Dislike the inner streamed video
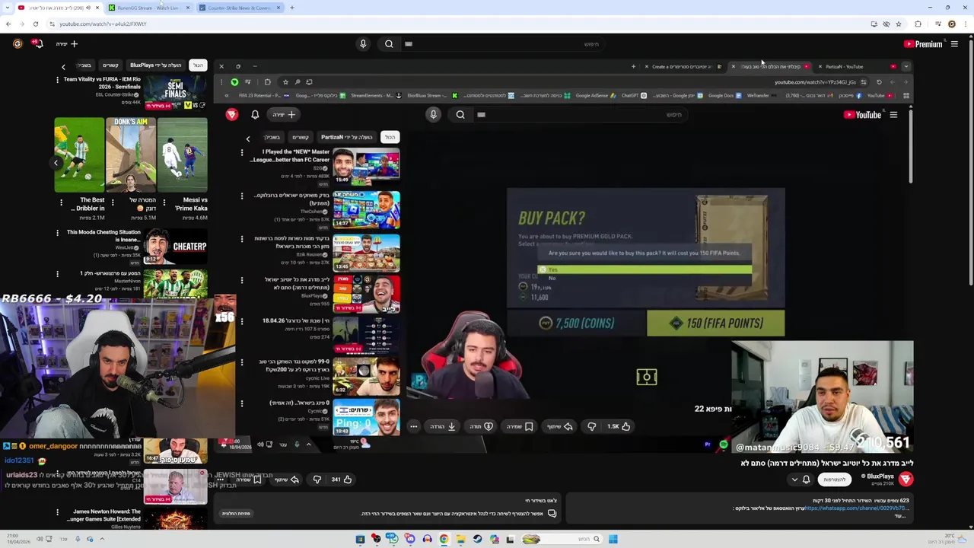974x548 pixels. coord(592,426)
